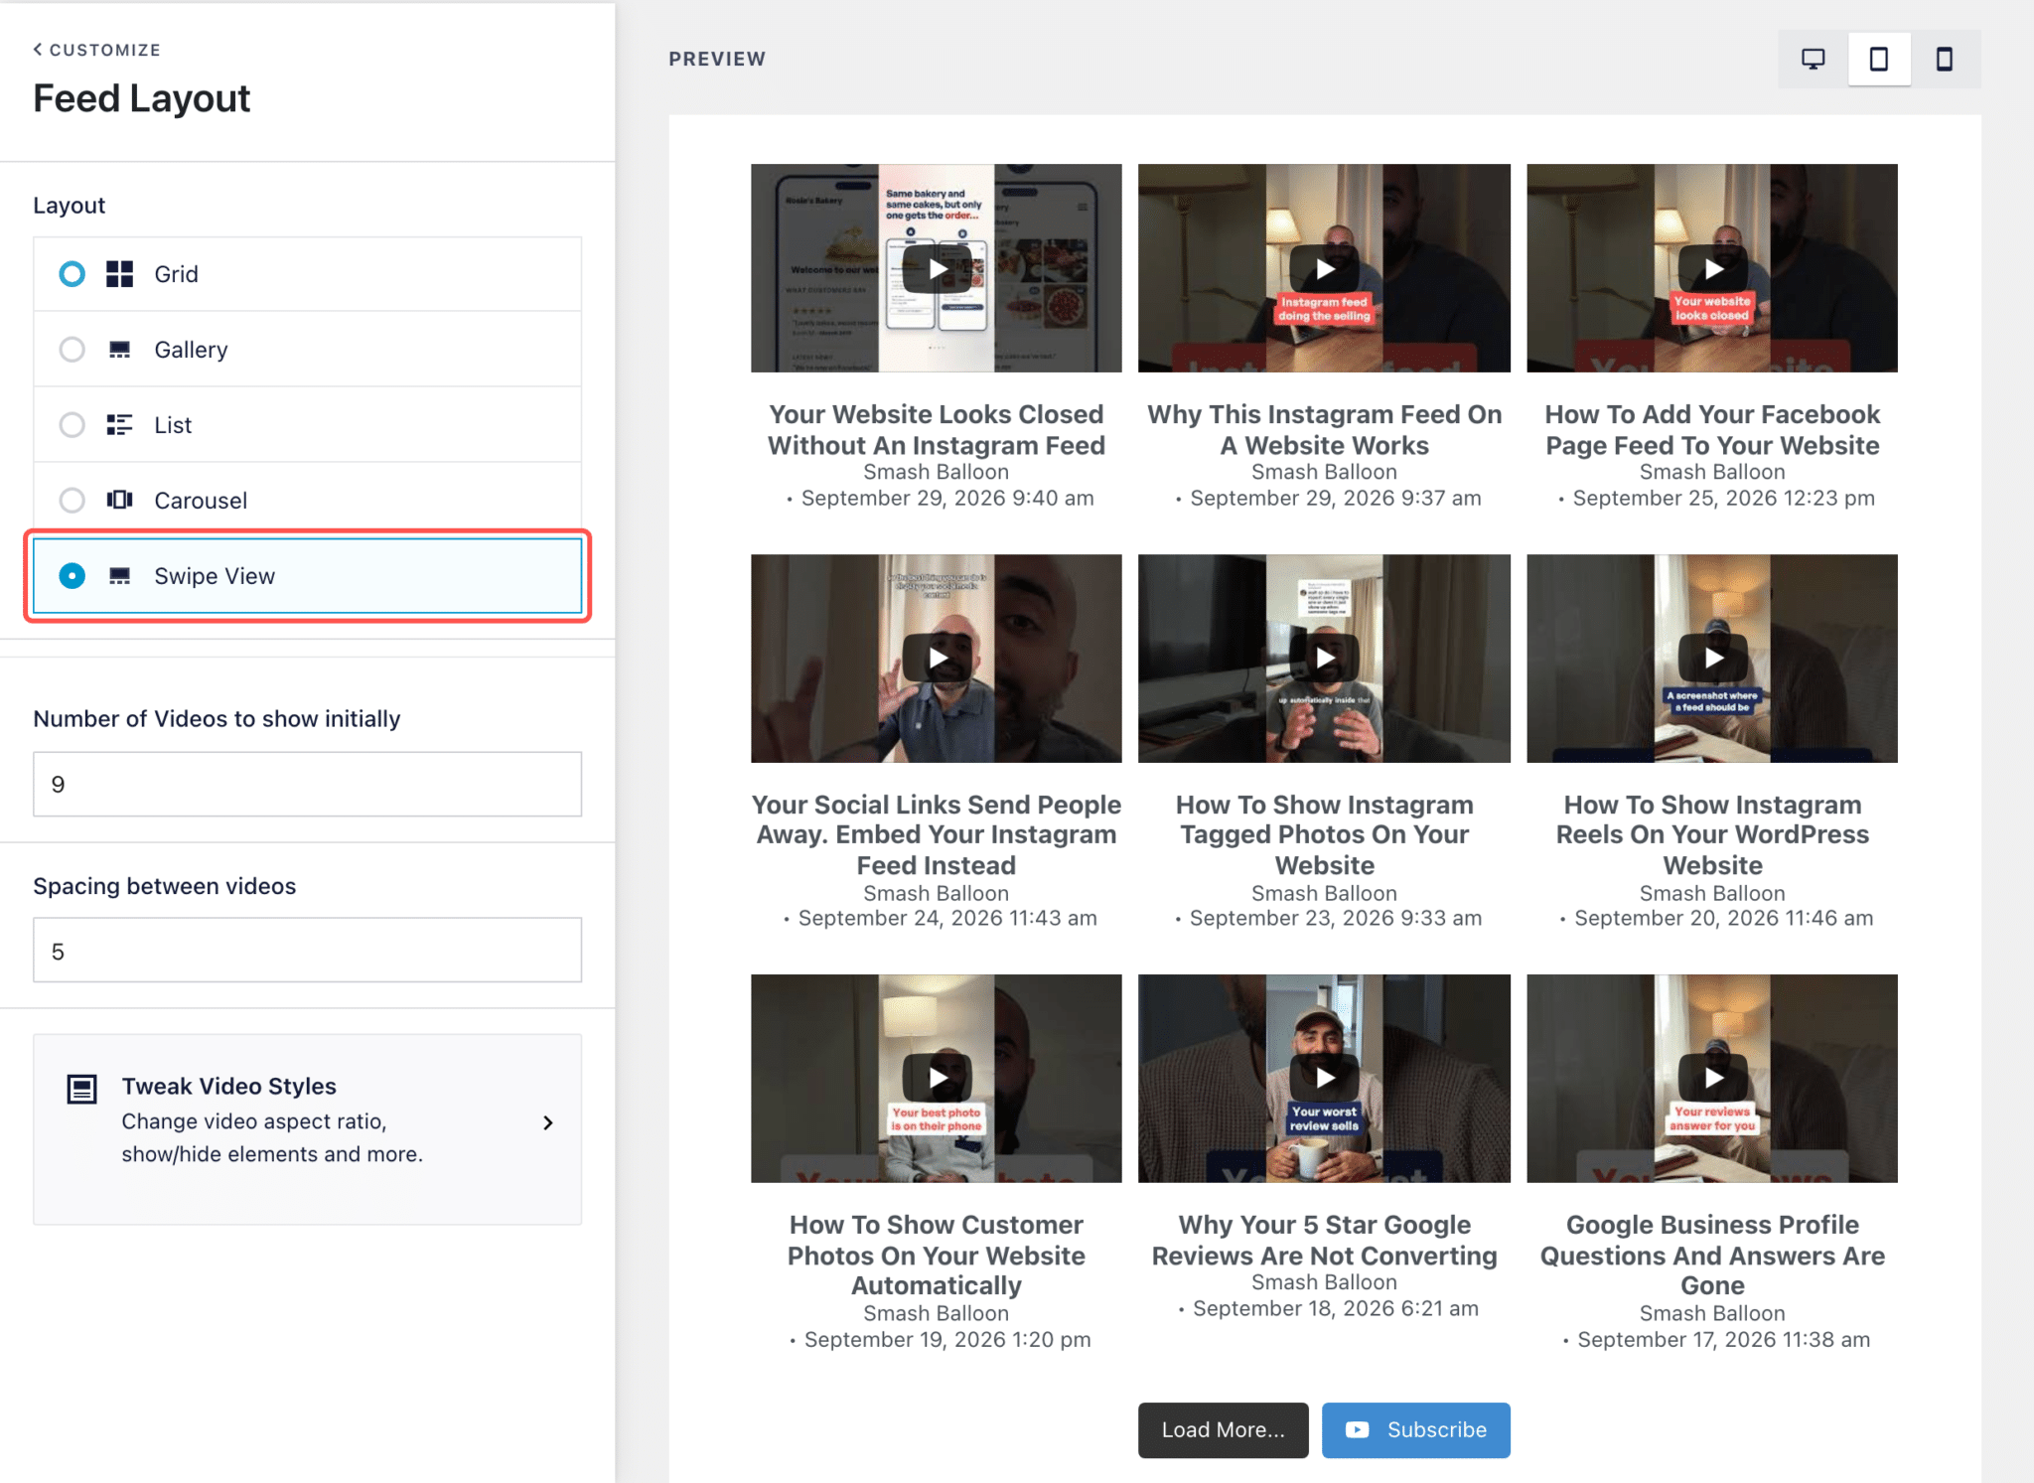The height and width of the screenshot is (1483, 2034).
Task: Open 'Your Website Looks Closed Without An Instagram Feed' title
Action: point(937,429)
